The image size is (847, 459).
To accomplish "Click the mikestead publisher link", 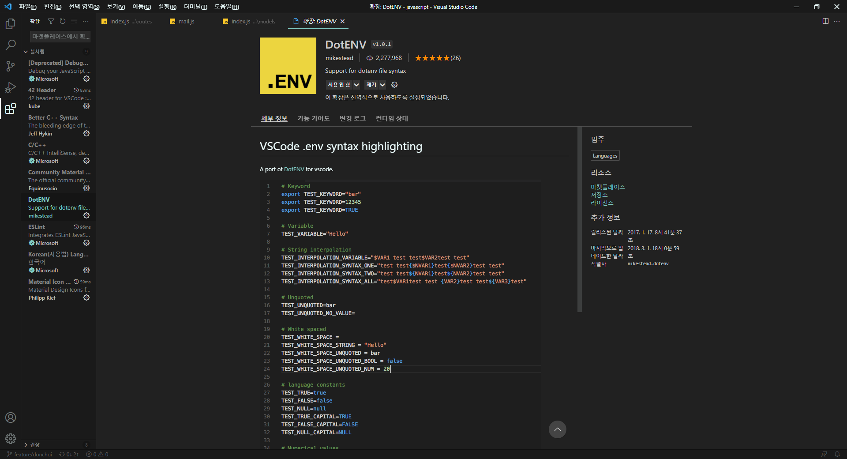I will pyautogui.click(x=339, y=58).
